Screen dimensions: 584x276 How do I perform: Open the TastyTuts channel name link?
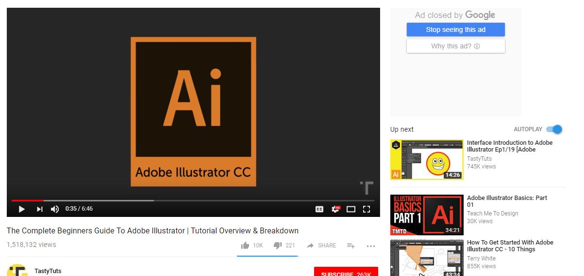click(48, 271)
